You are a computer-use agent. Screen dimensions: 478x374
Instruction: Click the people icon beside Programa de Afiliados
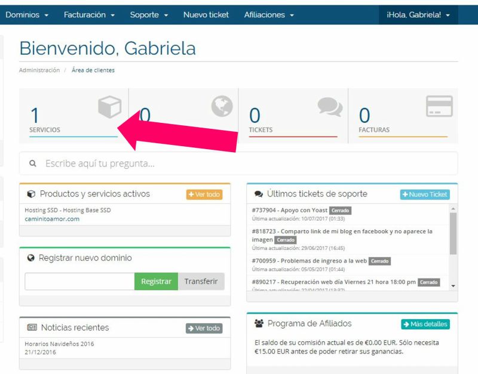[259, 323]
